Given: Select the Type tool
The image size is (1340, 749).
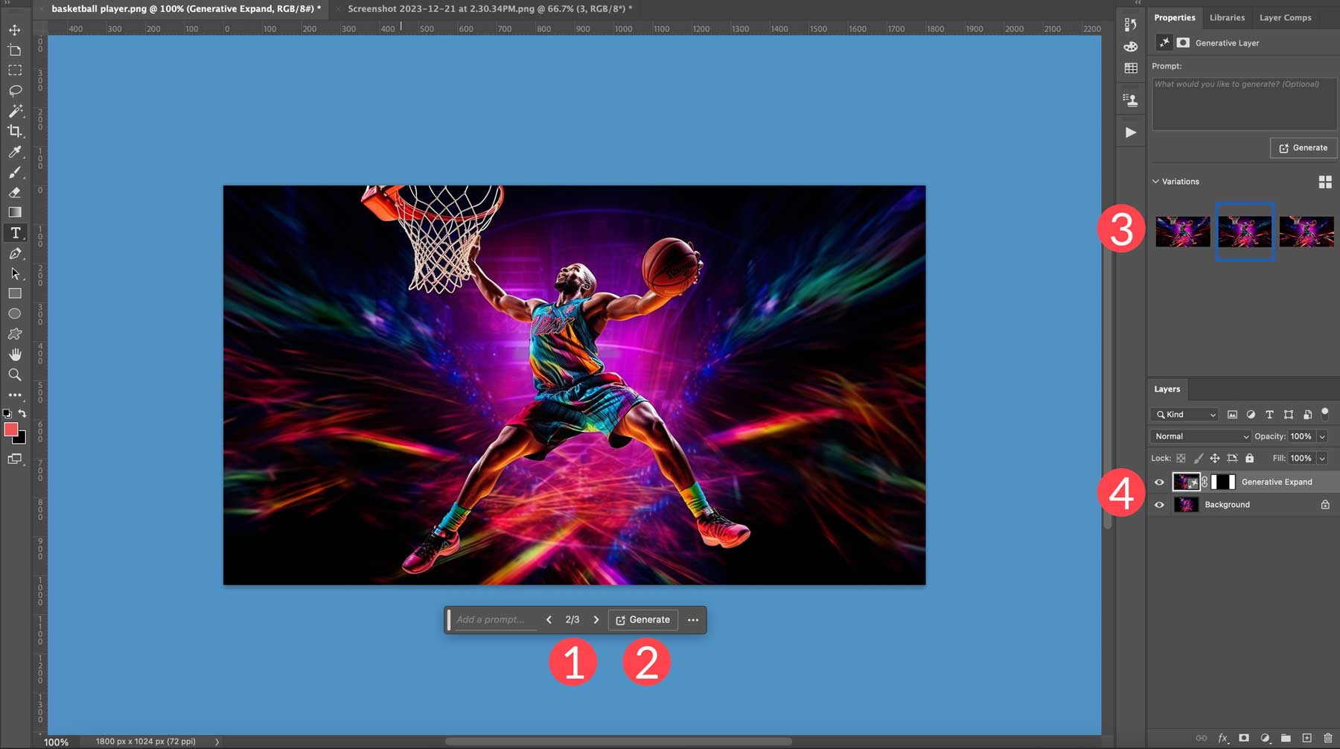Looking at the screenshot, I should point(15,233).
